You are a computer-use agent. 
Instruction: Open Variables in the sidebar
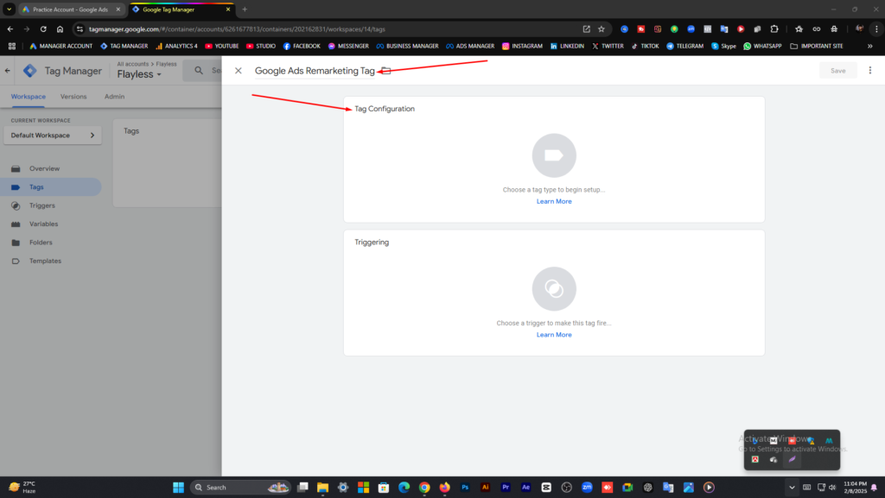(43, 224)
